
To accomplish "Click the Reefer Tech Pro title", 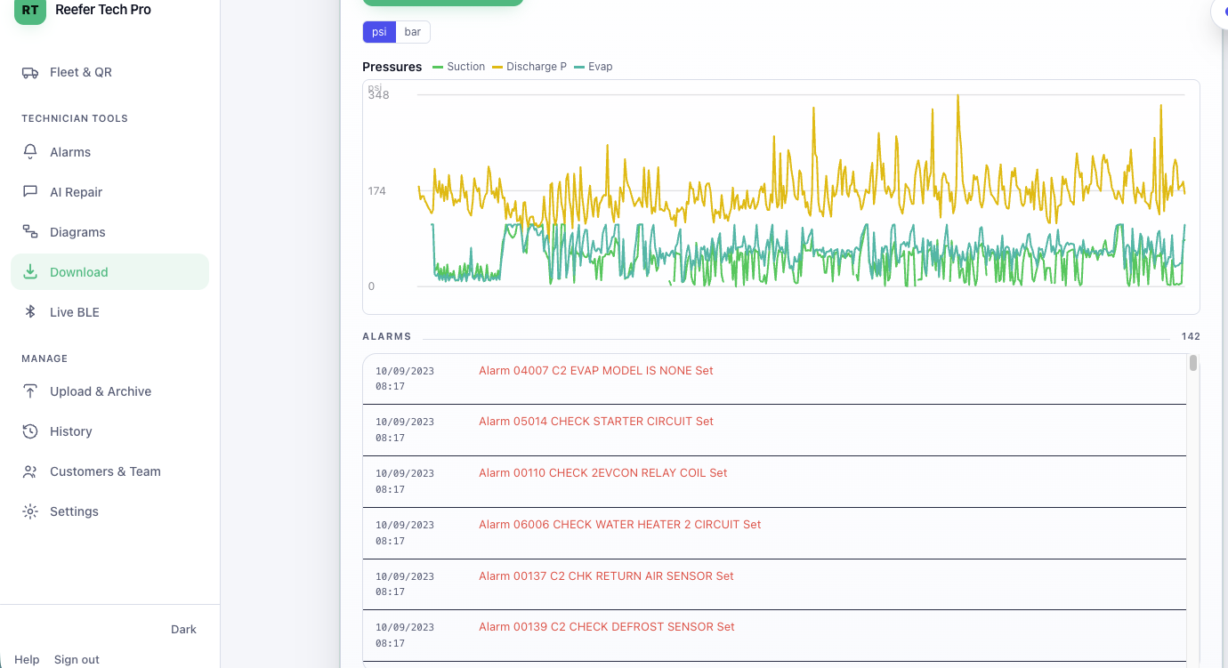I will click(x=103, y=10).
